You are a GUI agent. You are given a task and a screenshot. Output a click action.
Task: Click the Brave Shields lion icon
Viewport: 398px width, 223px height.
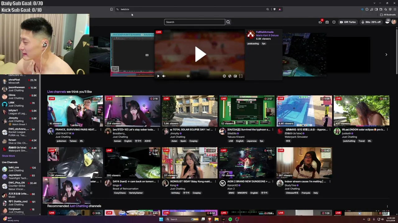(274, 9)
